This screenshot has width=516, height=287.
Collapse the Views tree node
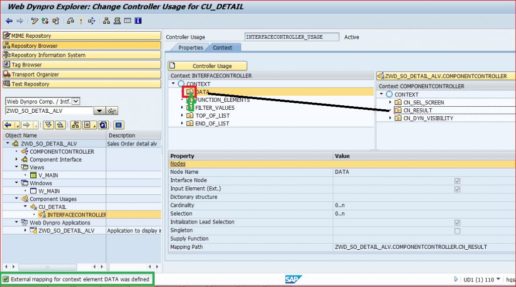(17, 167)
